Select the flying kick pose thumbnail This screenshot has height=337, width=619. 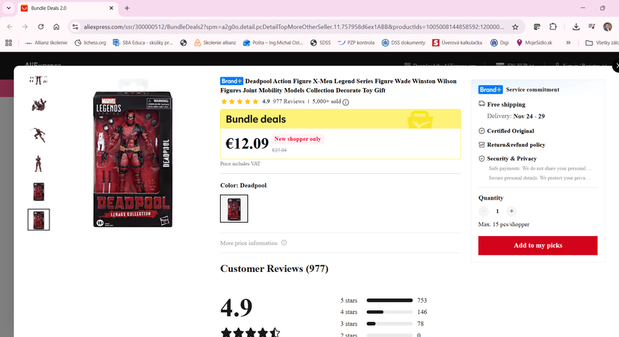[x=39, y=134]
